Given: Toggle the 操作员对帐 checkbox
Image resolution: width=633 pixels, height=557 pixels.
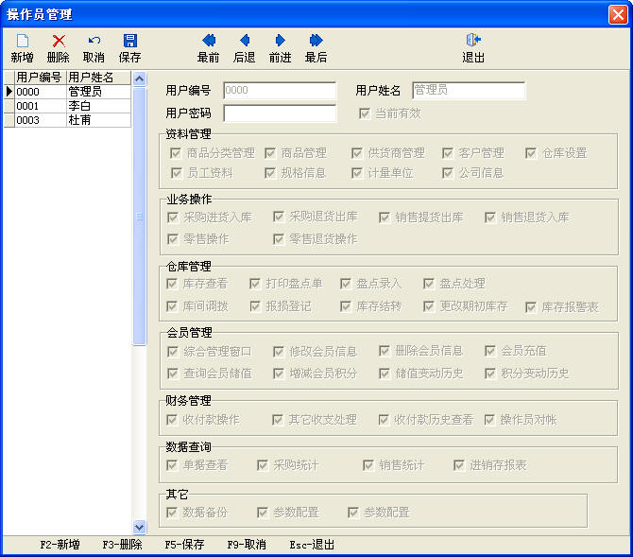Looking at the screenshot, I should [489, 420].
